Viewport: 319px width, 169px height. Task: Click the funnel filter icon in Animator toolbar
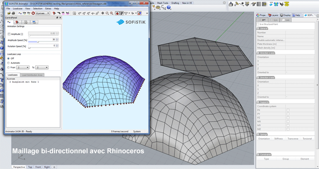click(x=126, y=13)
